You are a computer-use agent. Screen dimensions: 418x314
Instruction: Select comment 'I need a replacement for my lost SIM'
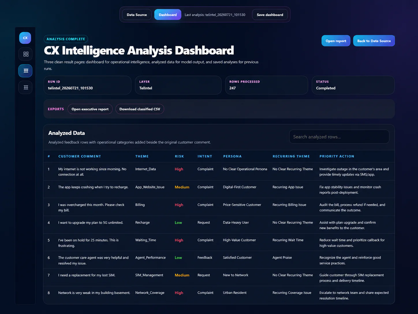pos(87,275)
